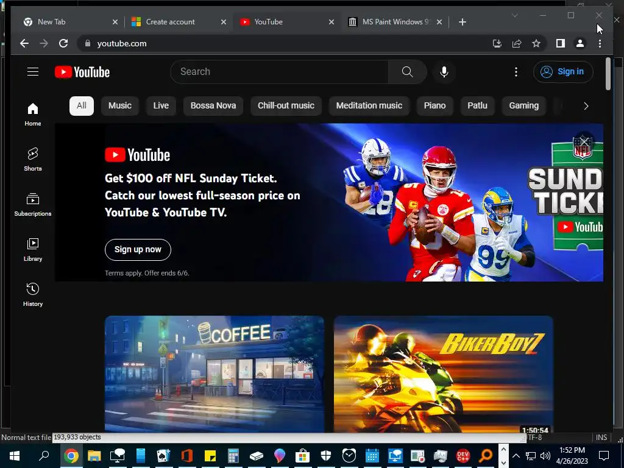624x468 pixels.
Task: Open the Coffee shop video thumbnail
Action: click(214, 374)
